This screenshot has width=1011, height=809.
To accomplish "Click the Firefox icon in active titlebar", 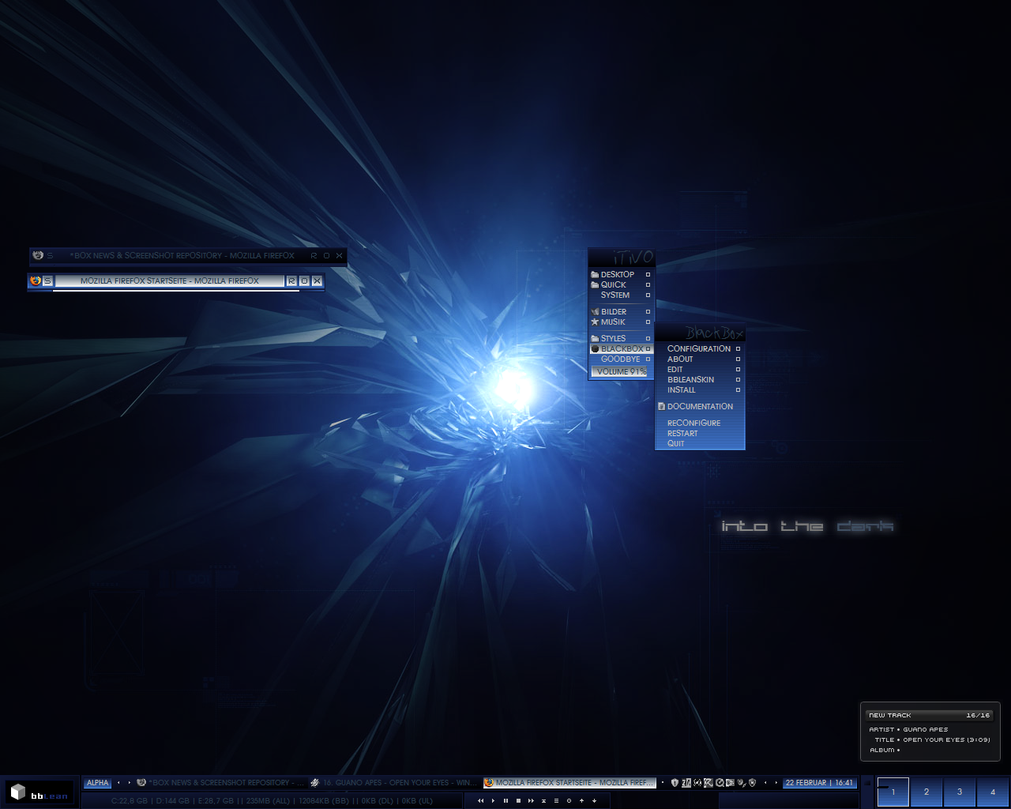I will pyautogui.click(x=35, y=280).
